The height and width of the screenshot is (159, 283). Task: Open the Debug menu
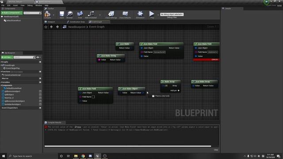click(30, 5)
